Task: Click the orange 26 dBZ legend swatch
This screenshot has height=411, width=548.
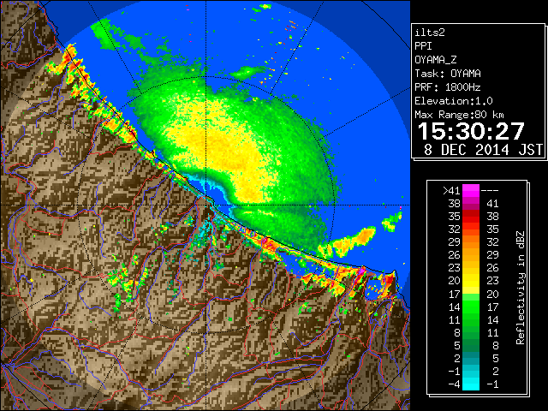Action: click(471, 255)
